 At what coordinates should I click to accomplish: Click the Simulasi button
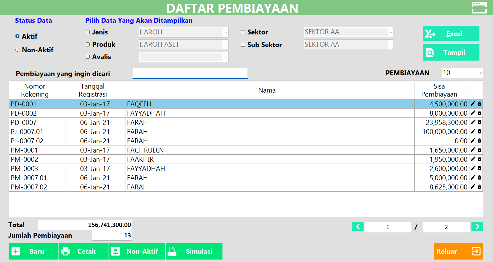pos(194,251)
